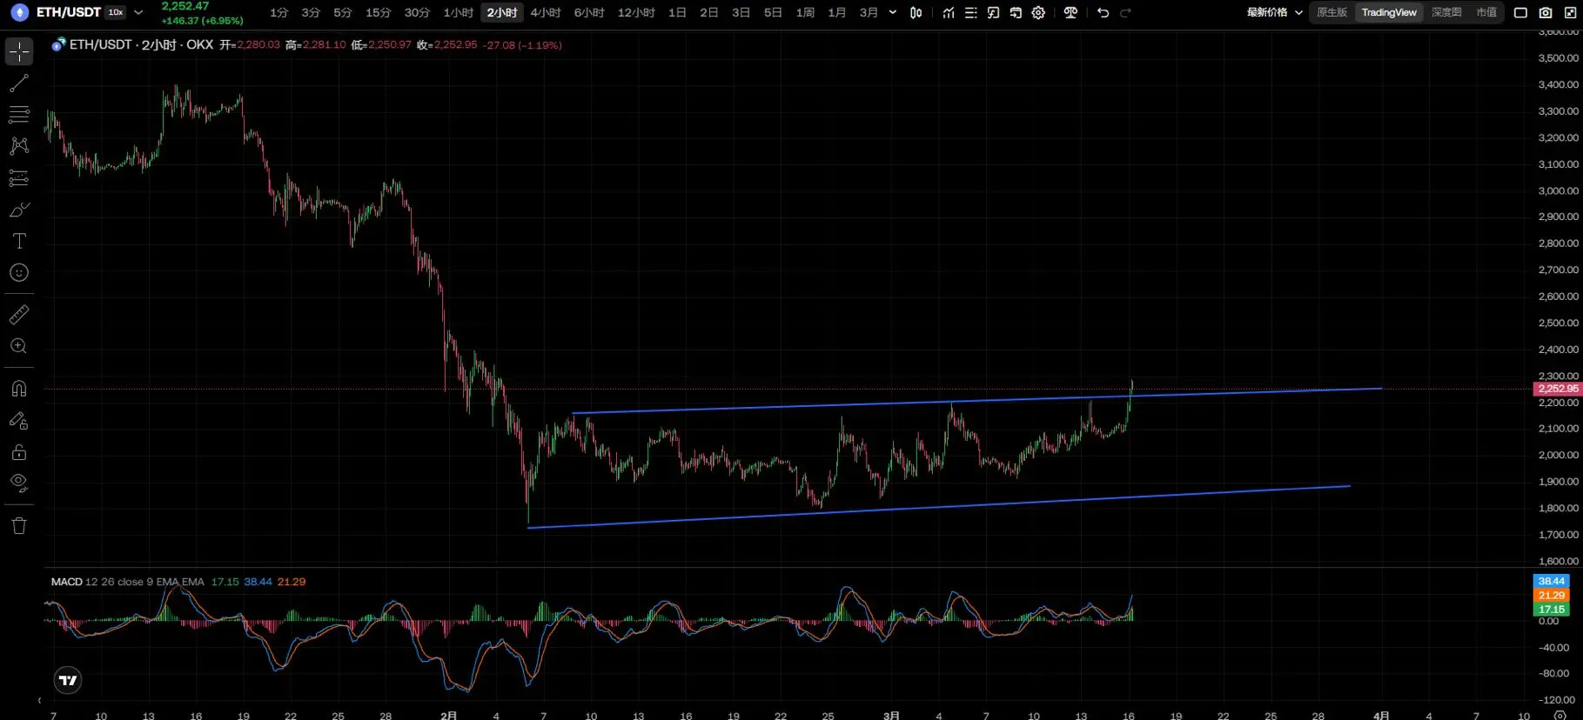
Task: Open the candlestick chart style menu
Action: click(916, 13)
